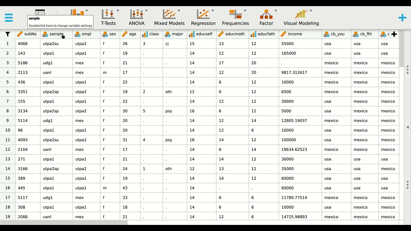The image size is (411, 231).
Task: Click the scale ruler icon for income
Action: point(283,34)
